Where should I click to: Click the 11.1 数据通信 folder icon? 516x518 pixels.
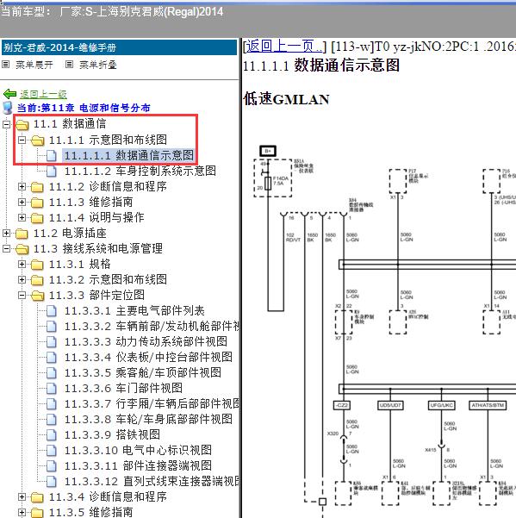pos(22,125)
